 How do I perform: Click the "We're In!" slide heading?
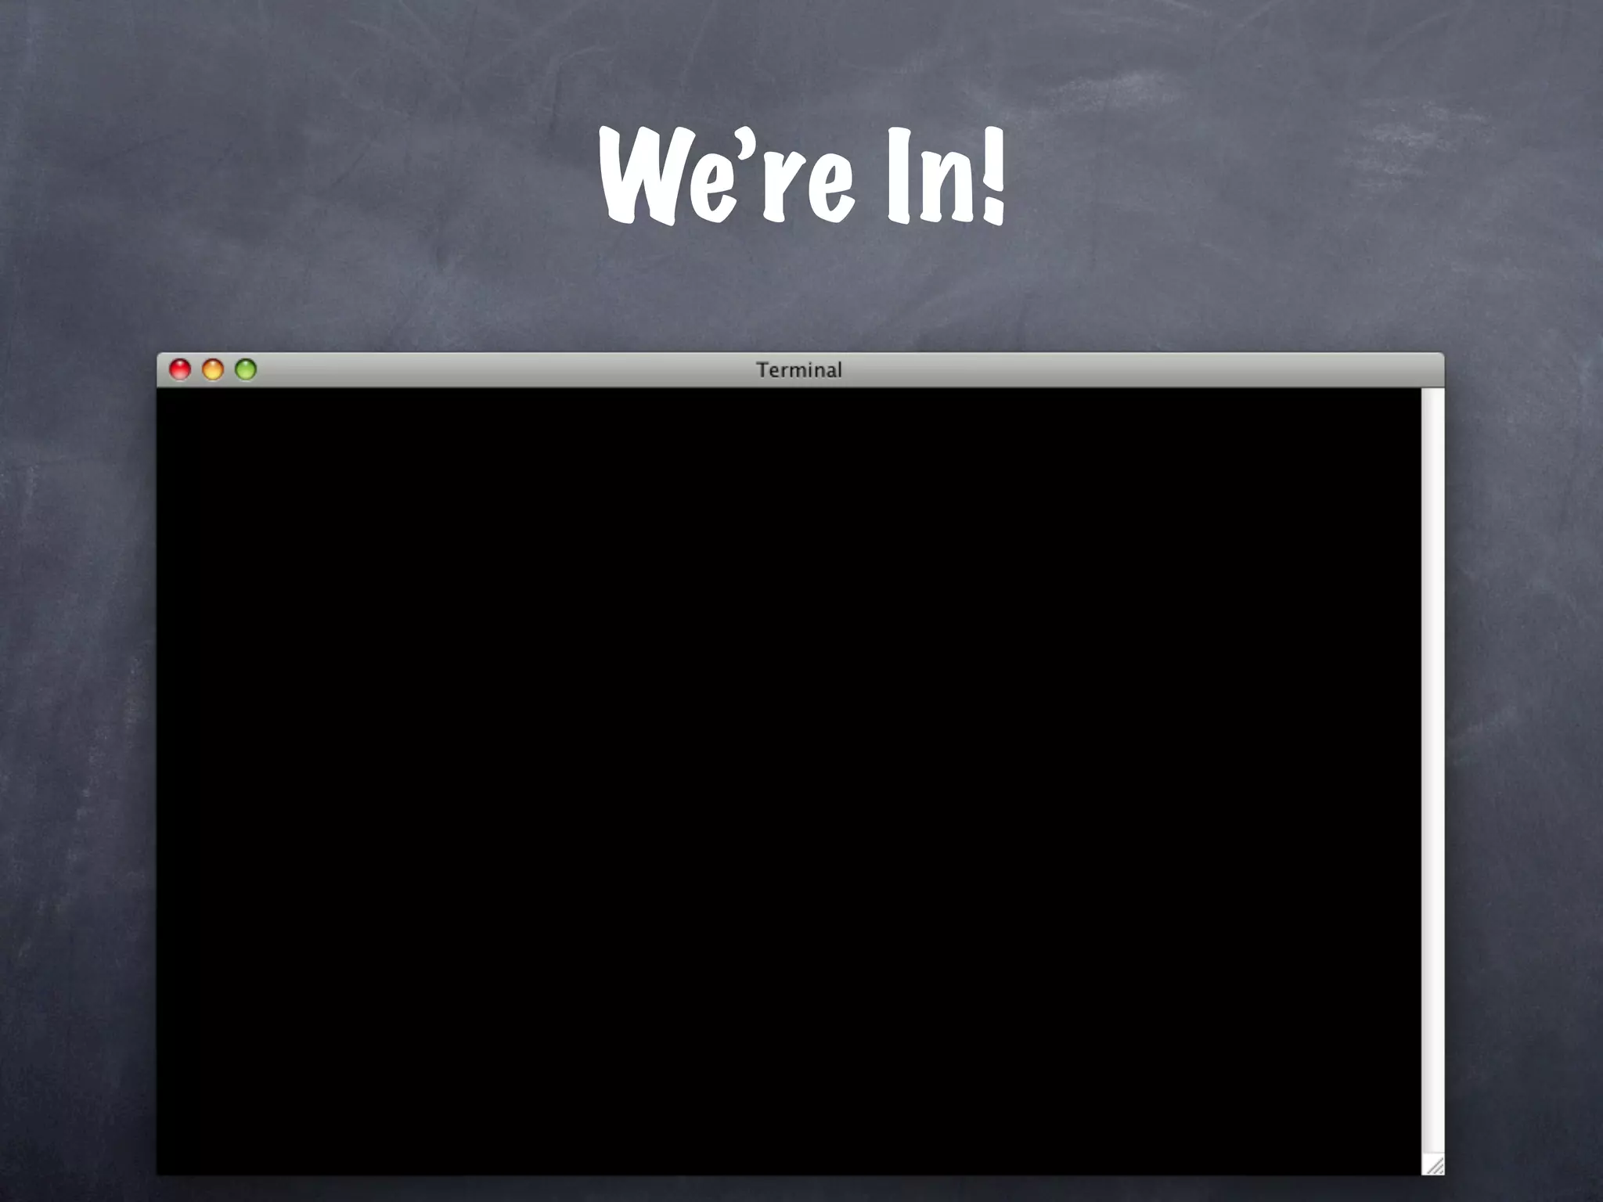pos(801,176)
